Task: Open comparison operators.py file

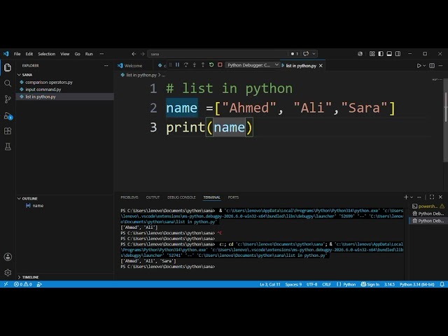Action: coord(49,83)
